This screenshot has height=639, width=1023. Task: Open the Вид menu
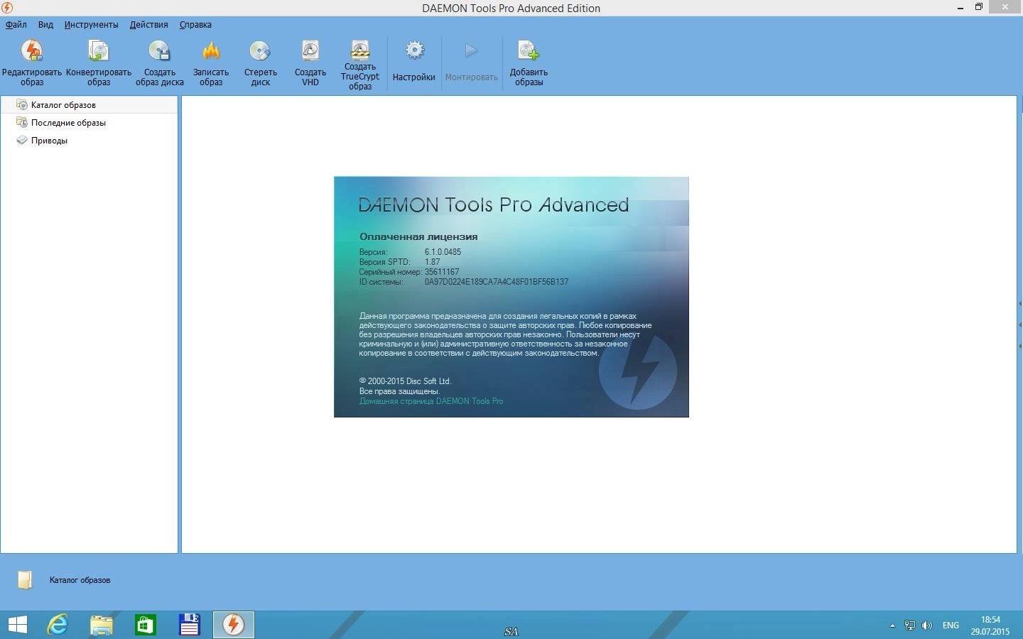click(45, 25)
